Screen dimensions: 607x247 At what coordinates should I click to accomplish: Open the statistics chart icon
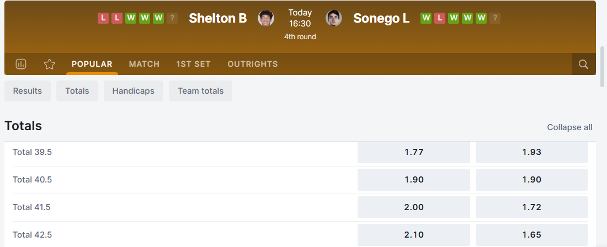coord(21,64)
